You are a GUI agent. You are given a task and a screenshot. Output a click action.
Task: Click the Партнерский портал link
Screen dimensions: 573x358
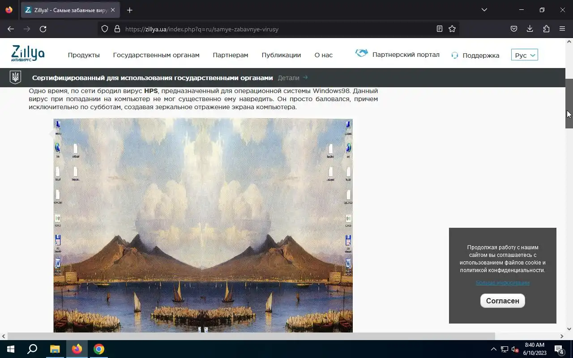pyautogui.click(x=406, y=55)
